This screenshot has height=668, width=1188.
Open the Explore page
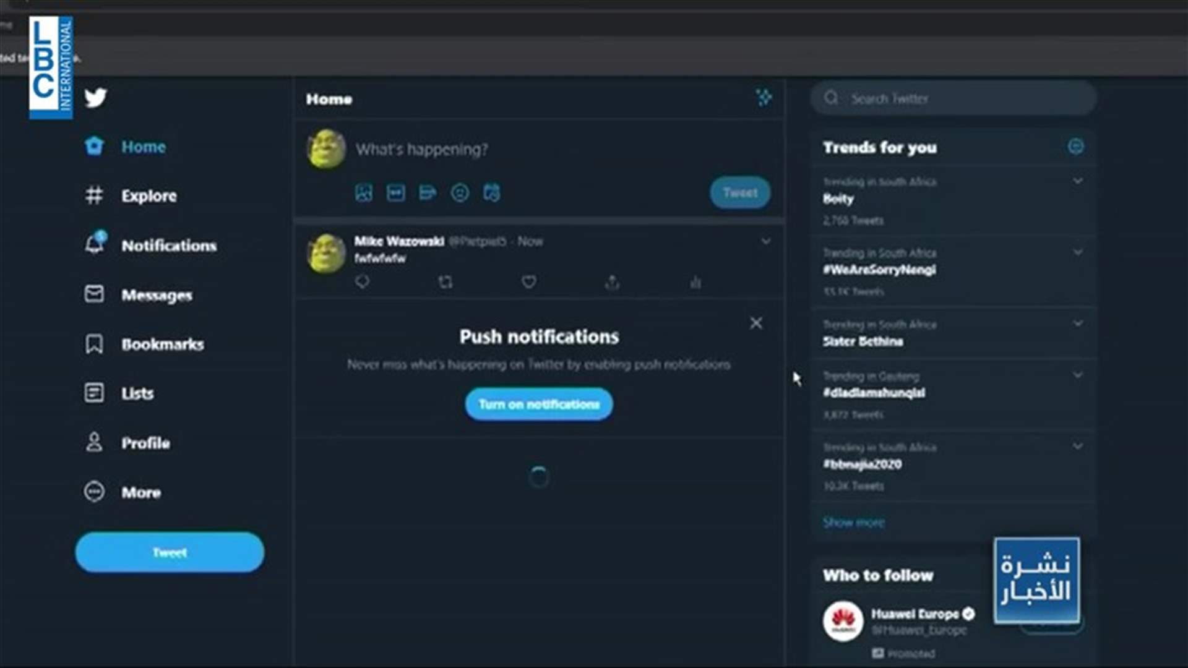pyautogui.click(x=131, y=195)
